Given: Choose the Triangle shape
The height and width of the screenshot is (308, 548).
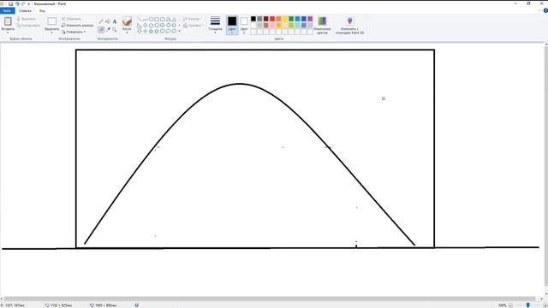Looking at the screenshot, I should (174, 20).
